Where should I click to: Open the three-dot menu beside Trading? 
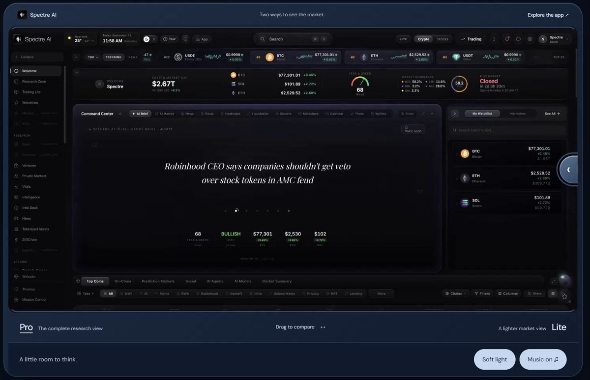pyautogui.click(x=494, y=39)
